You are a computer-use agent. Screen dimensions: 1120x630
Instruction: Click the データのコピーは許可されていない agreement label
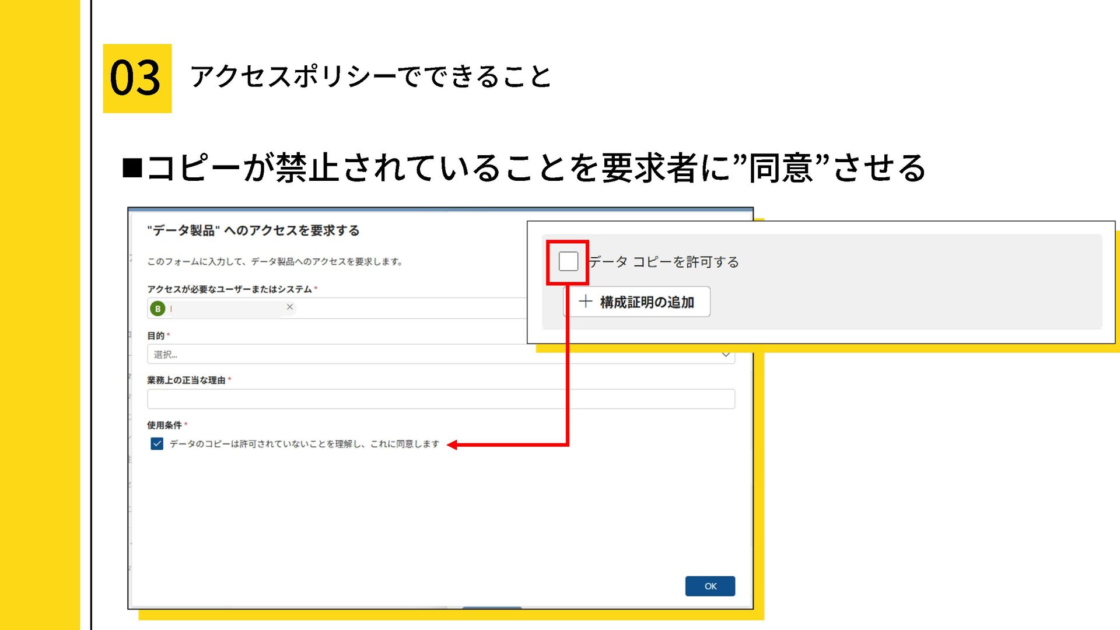coord(304,444)
